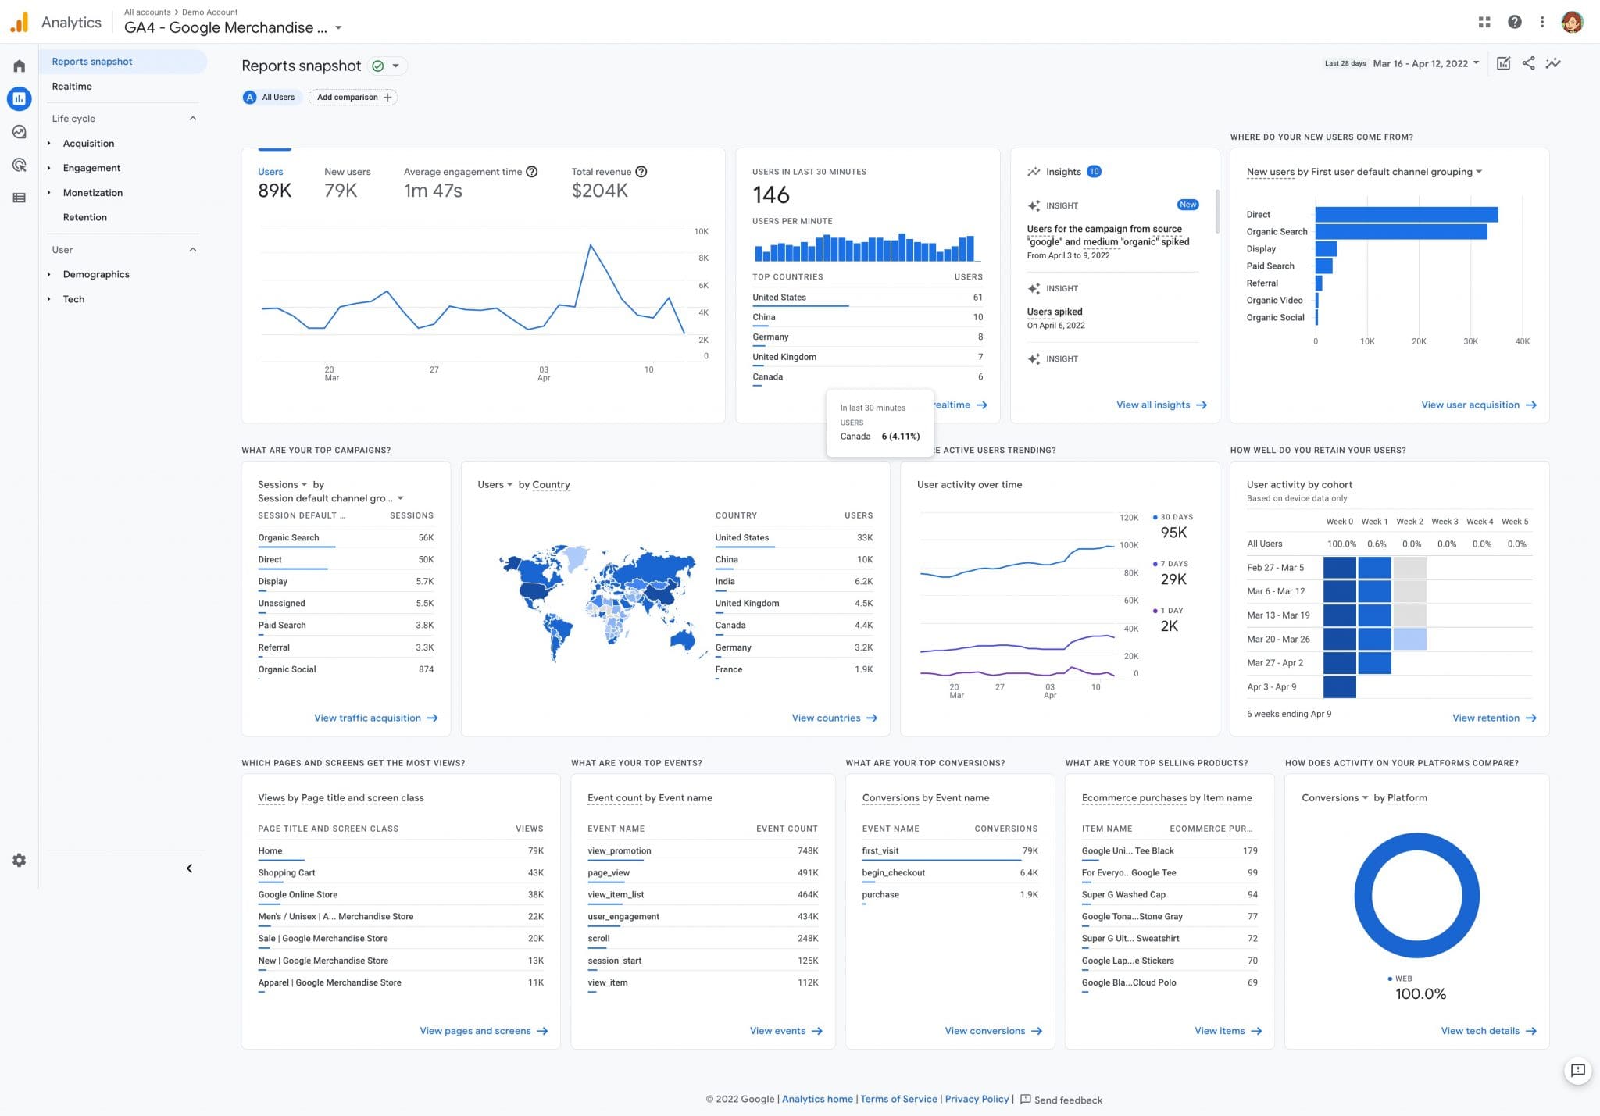This screenshot has height=1116, width=1600.
Task: Share the report via the share icon
Action: tap(1529, 63)
